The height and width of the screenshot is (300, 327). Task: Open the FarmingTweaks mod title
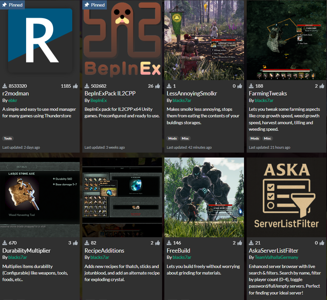(268, 93)
